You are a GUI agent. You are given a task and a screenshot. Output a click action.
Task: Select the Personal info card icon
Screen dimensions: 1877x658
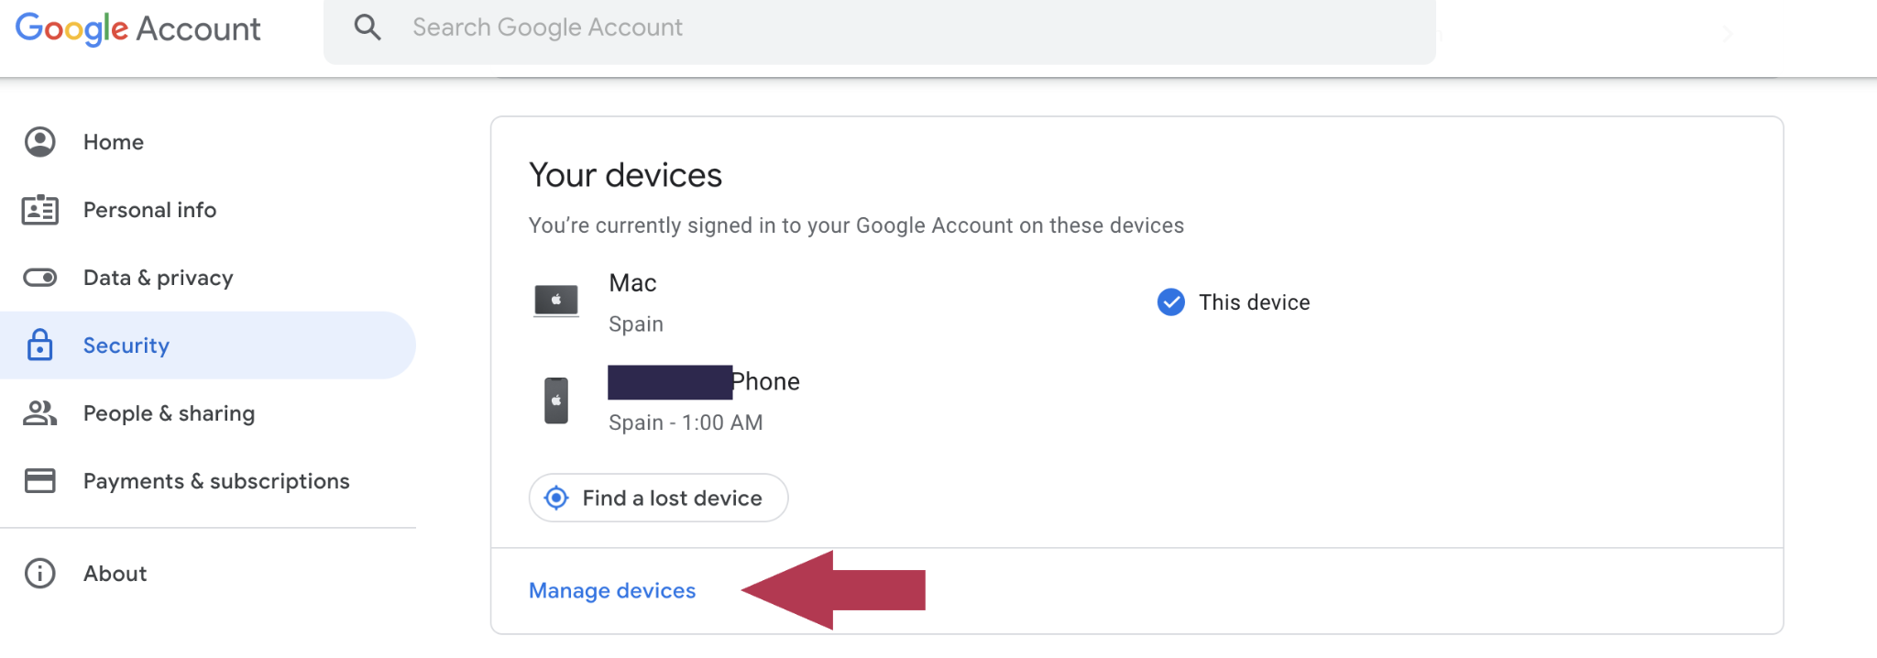(39, 209)
